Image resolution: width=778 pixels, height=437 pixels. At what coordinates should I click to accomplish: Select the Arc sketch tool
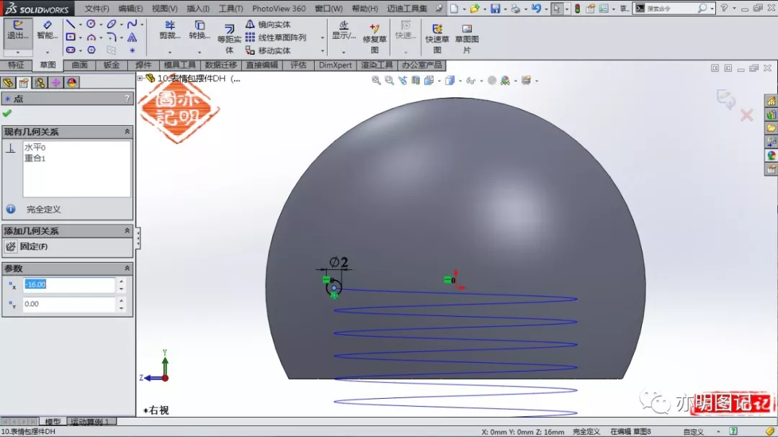point(91,37)
